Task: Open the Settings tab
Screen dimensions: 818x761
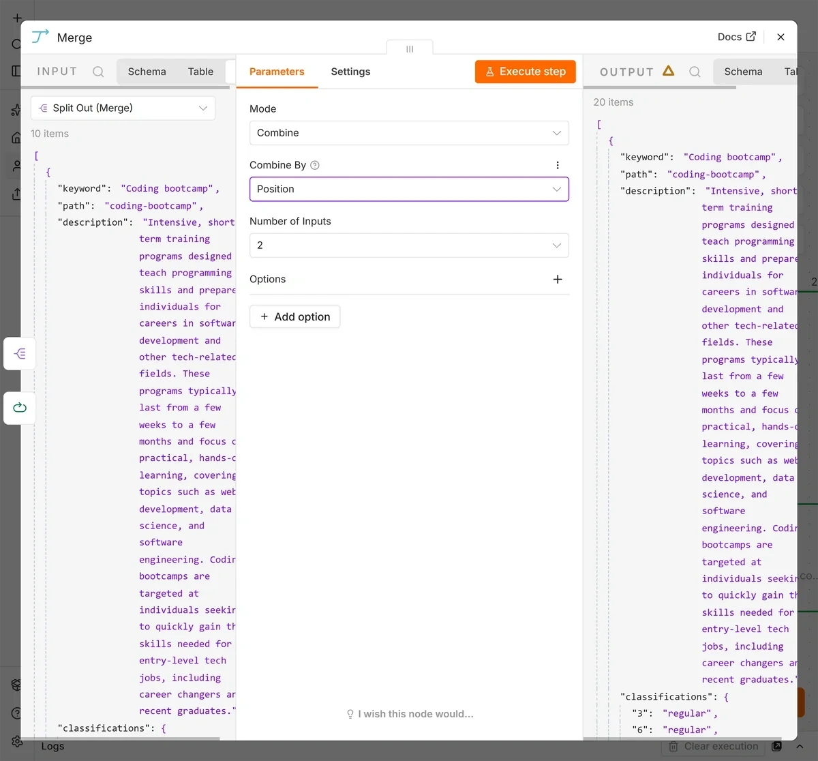Action: pos(350,72)
